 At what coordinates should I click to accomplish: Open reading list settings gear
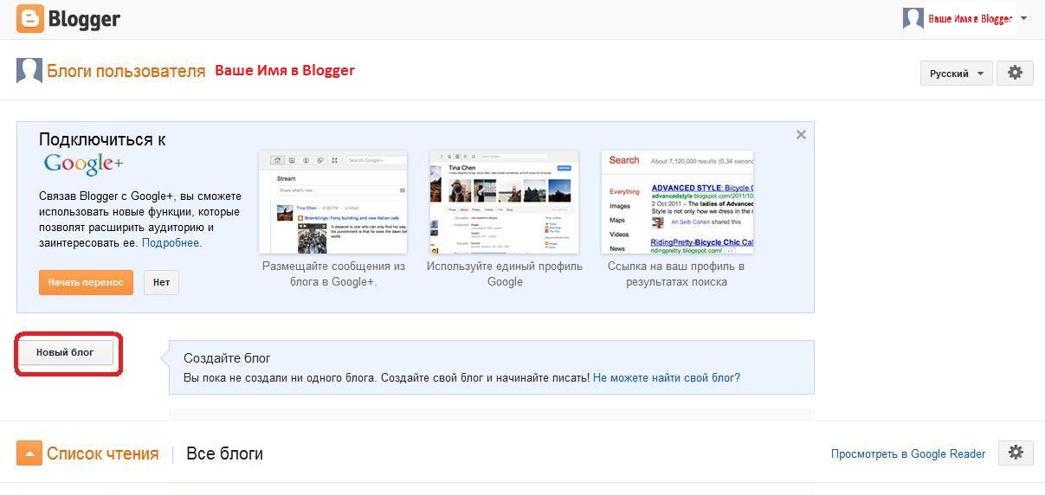[1016, 453]
